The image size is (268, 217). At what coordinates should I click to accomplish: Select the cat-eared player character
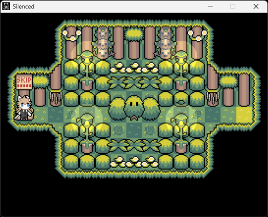point(24,108)
